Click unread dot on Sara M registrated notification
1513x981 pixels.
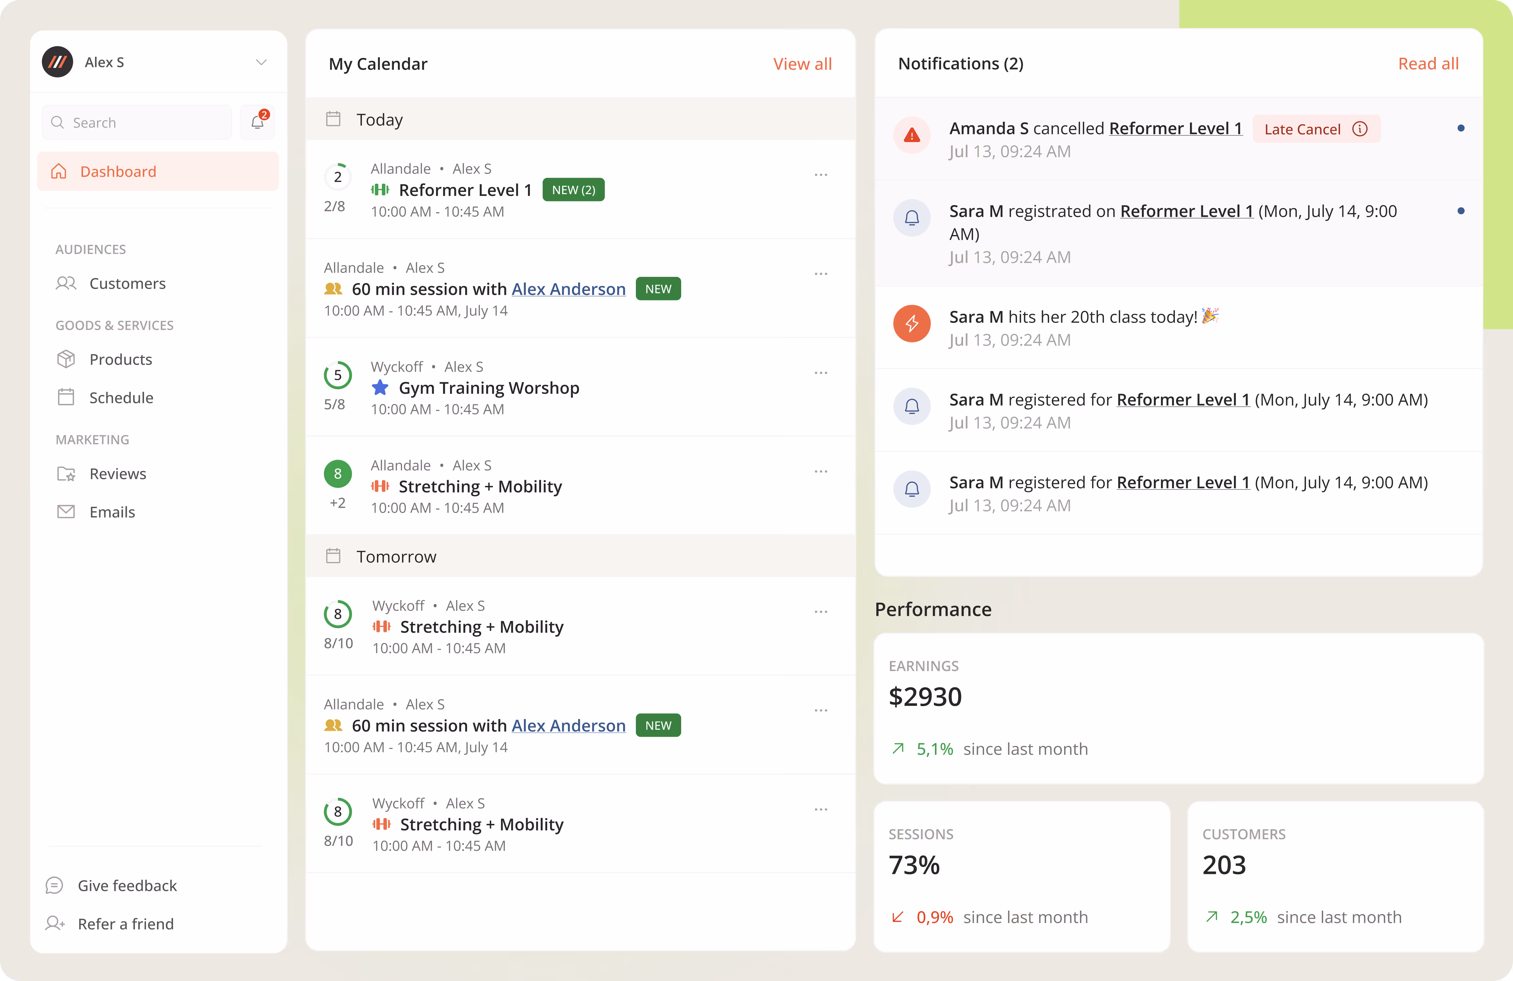[x=1461, y=211]
